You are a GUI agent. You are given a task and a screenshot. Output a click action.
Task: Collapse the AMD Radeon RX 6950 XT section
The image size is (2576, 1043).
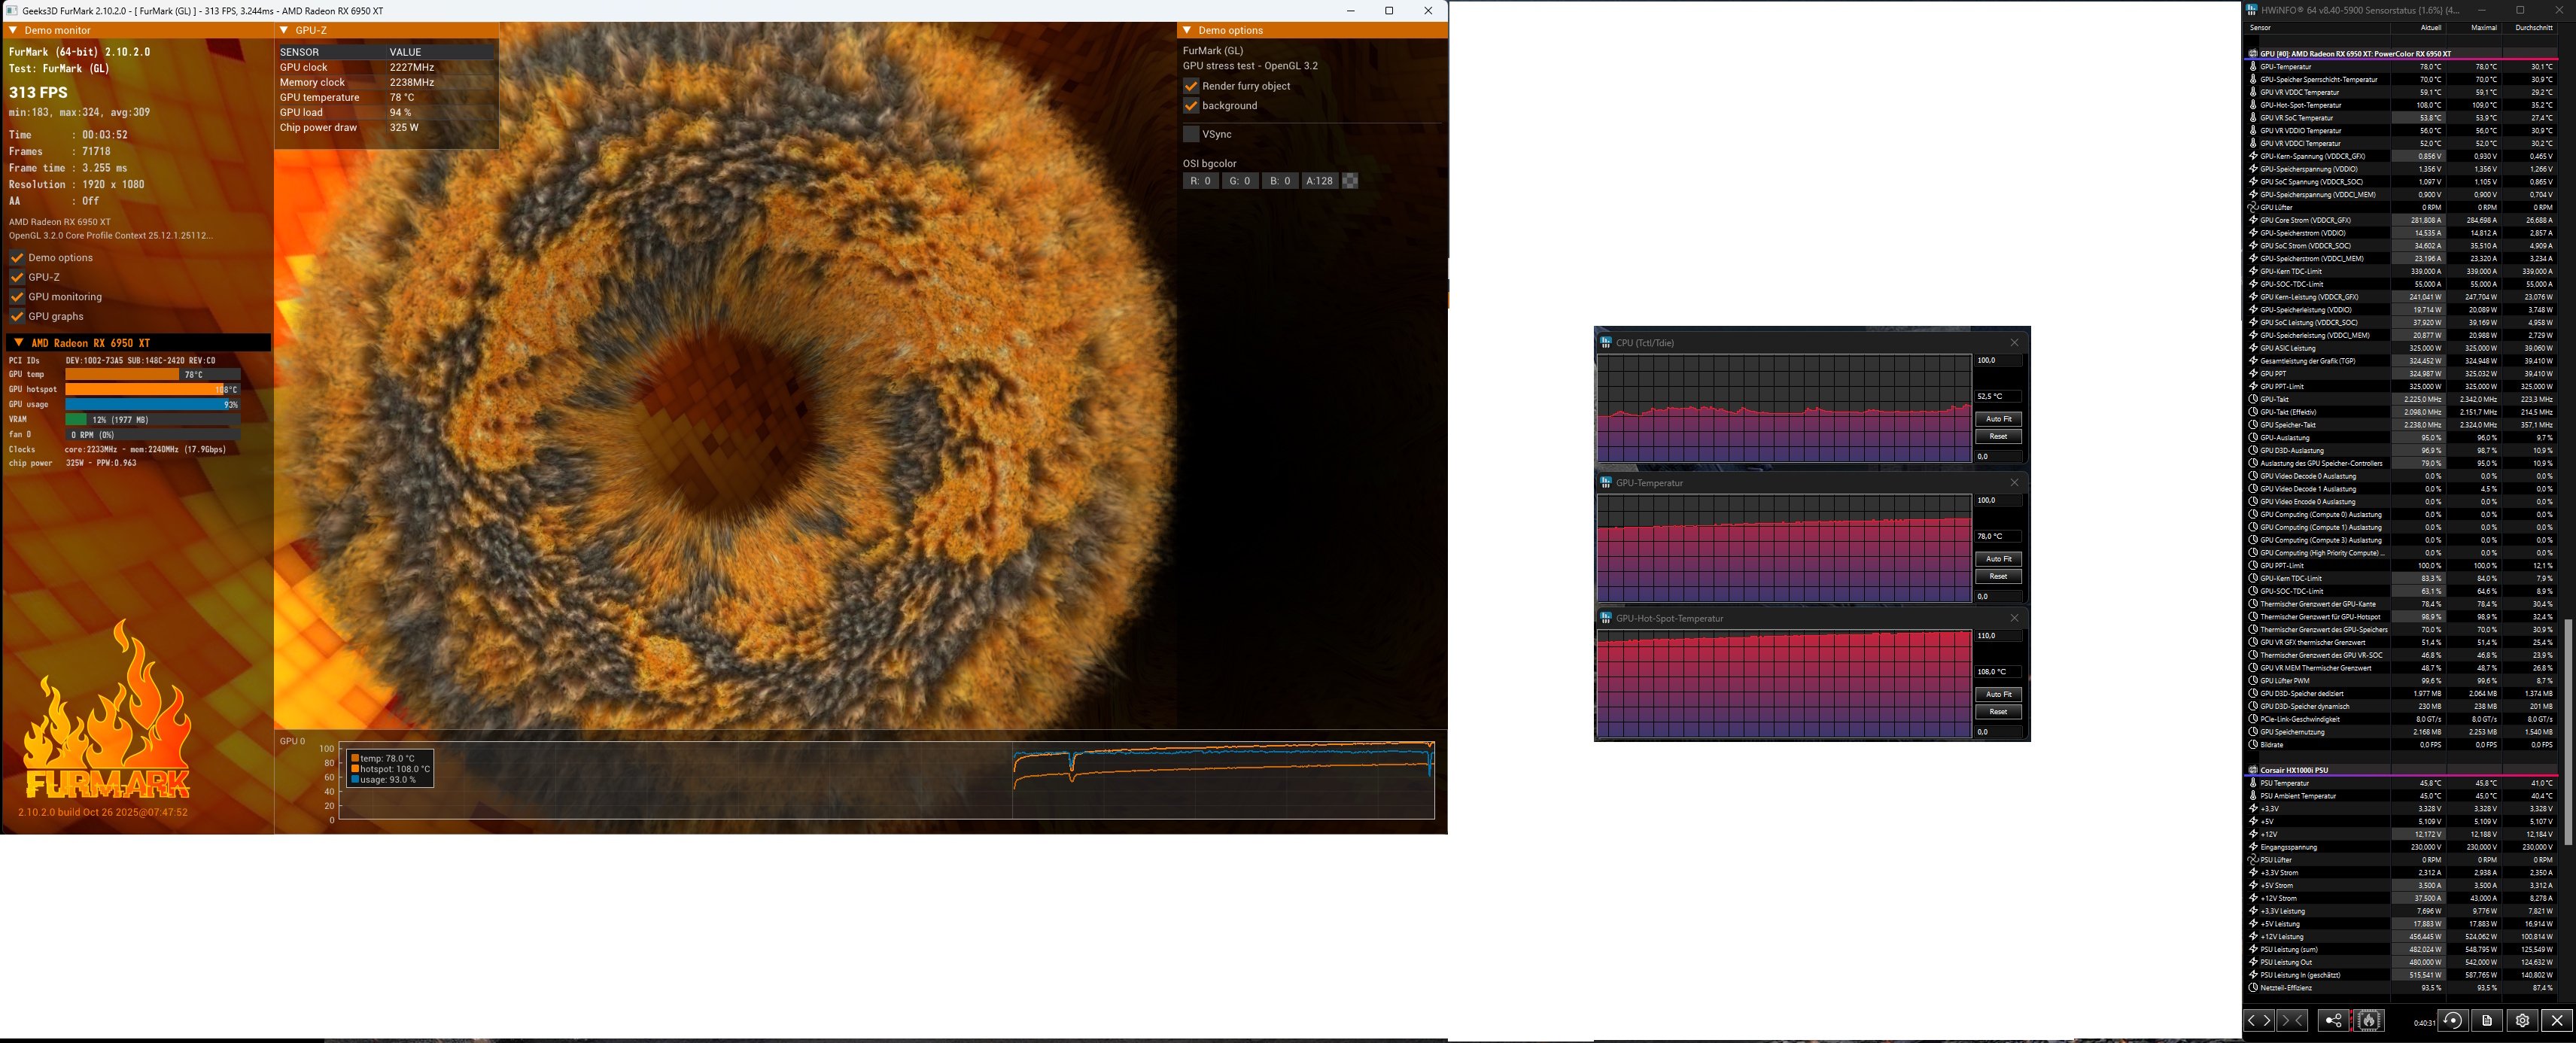(x=17, y=343)
